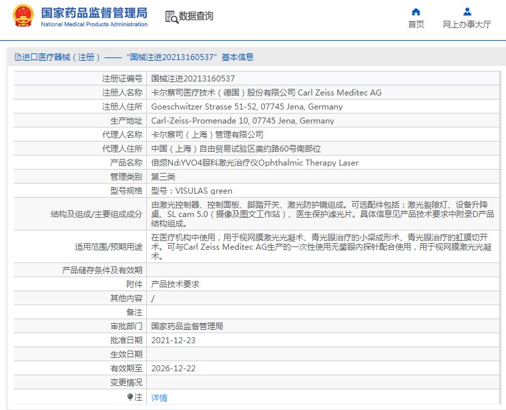The height and width of the screenshot is (410, 506).
Task: Click the 首页 home icon
Action: tap(416, 12)
